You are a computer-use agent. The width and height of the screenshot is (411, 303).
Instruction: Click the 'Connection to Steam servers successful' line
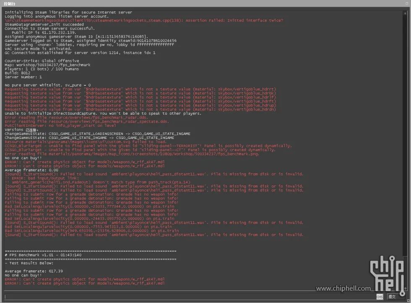[50, 28]
